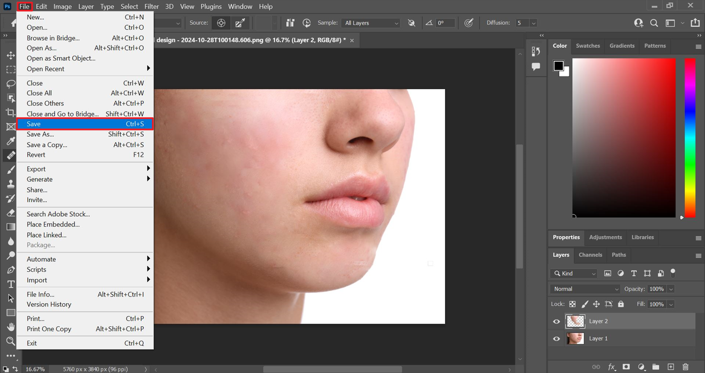The height and width of the screenshot is (373, 705).
Task: Activate the Hand tool
Action: click(x=10, y=327)
